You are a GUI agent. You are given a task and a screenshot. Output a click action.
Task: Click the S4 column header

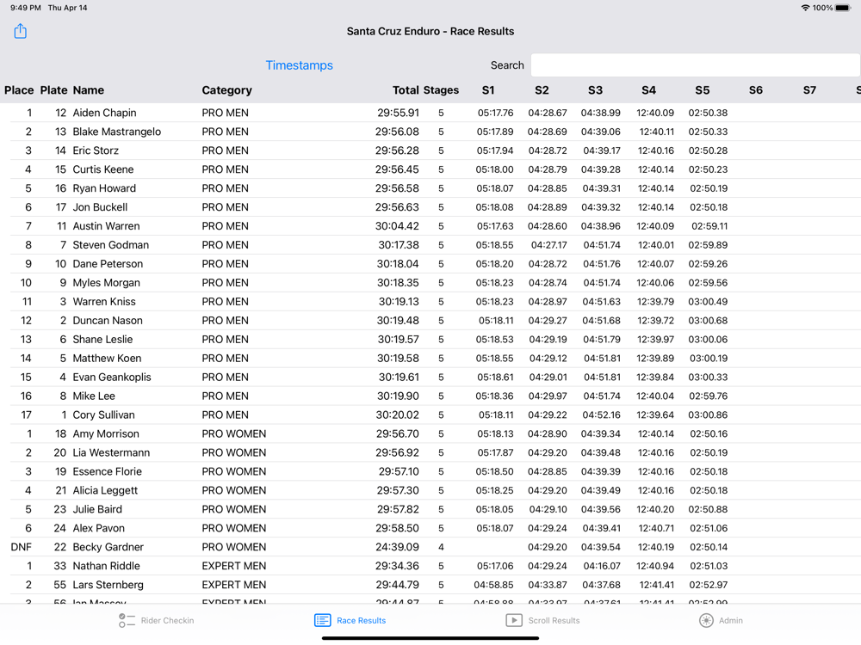(649, 90)
